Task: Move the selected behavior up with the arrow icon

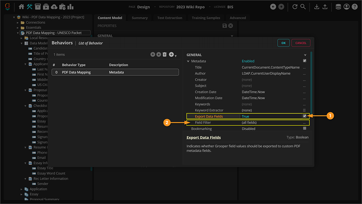Action: 153,54
